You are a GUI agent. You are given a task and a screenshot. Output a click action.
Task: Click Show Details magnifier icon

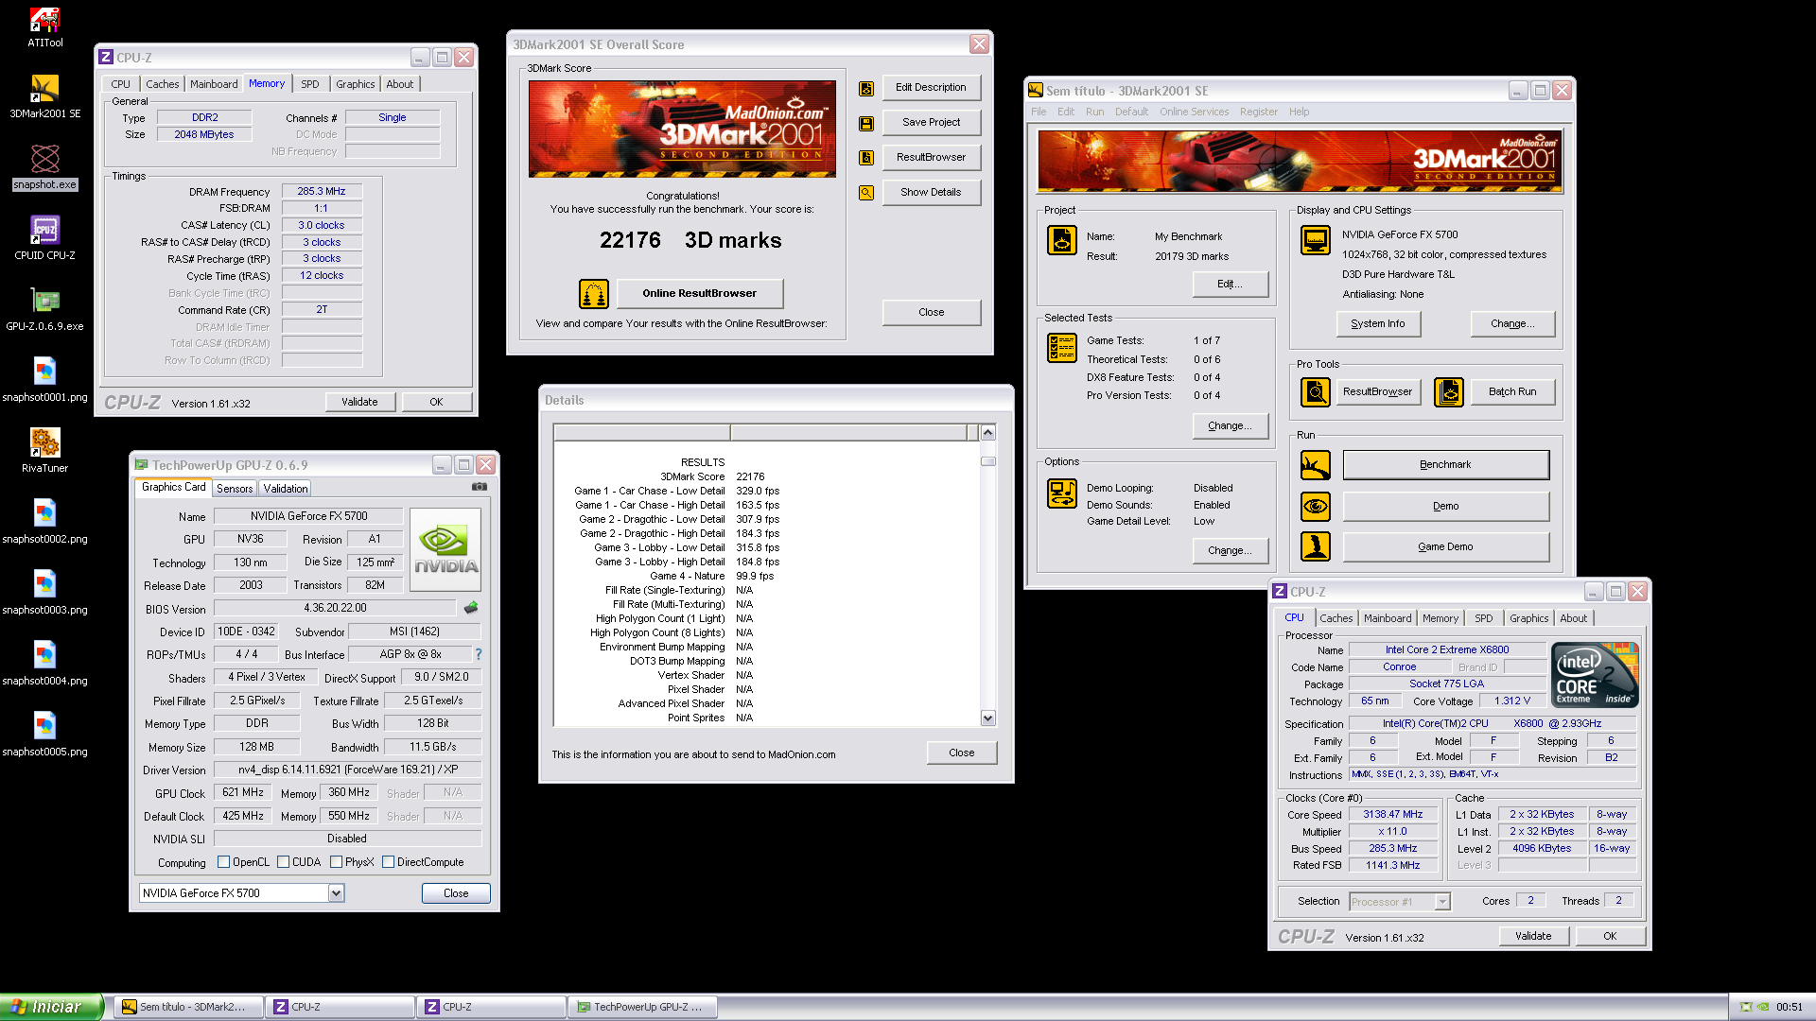pos(866,193)
